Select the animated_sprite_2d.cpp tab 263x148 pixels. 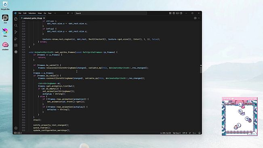click(33, 18)
